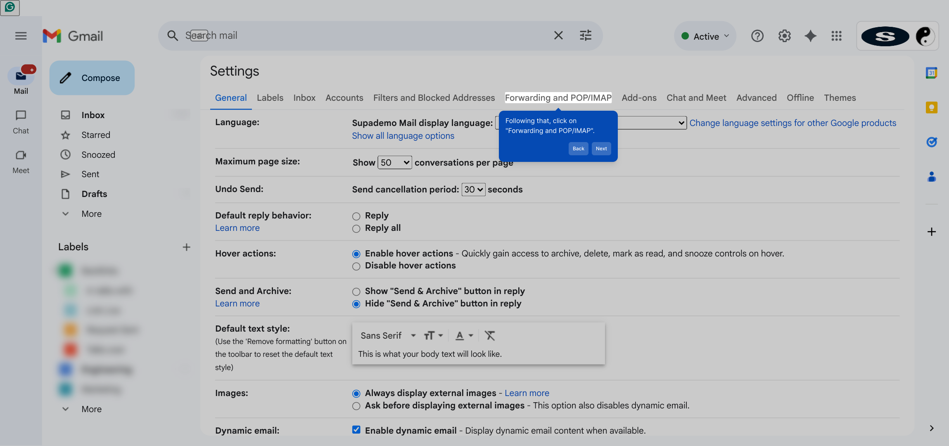This screenshot has width=949, height=446.
Task: Select Enable hover actions option
Action: (356, 254)
